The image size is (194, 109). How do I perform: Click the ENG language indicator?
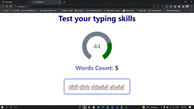point(177,107)
